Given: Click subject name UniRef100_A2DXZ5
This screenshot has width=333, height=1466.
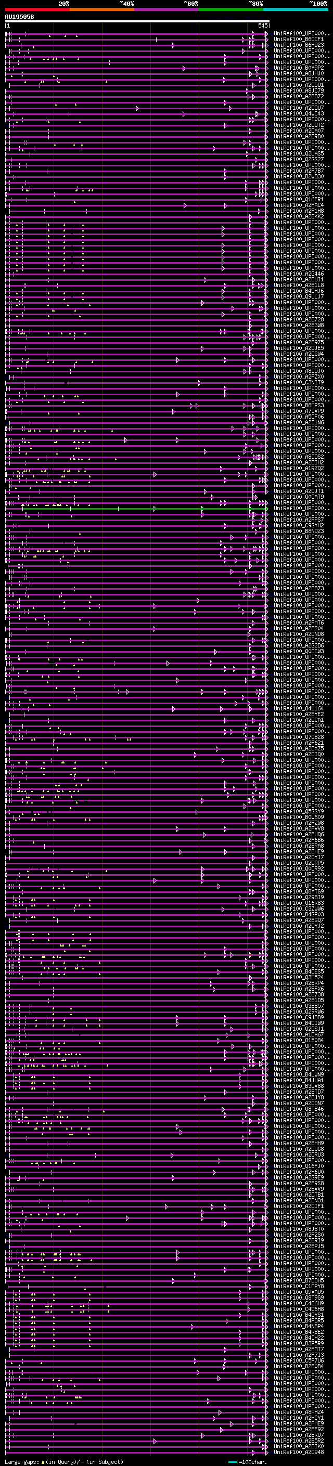Looking at the screenshot, I should 299,748.
